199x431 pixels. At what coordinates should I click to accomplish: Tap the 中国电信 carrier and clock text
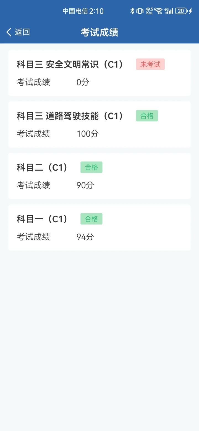(83, 11)
